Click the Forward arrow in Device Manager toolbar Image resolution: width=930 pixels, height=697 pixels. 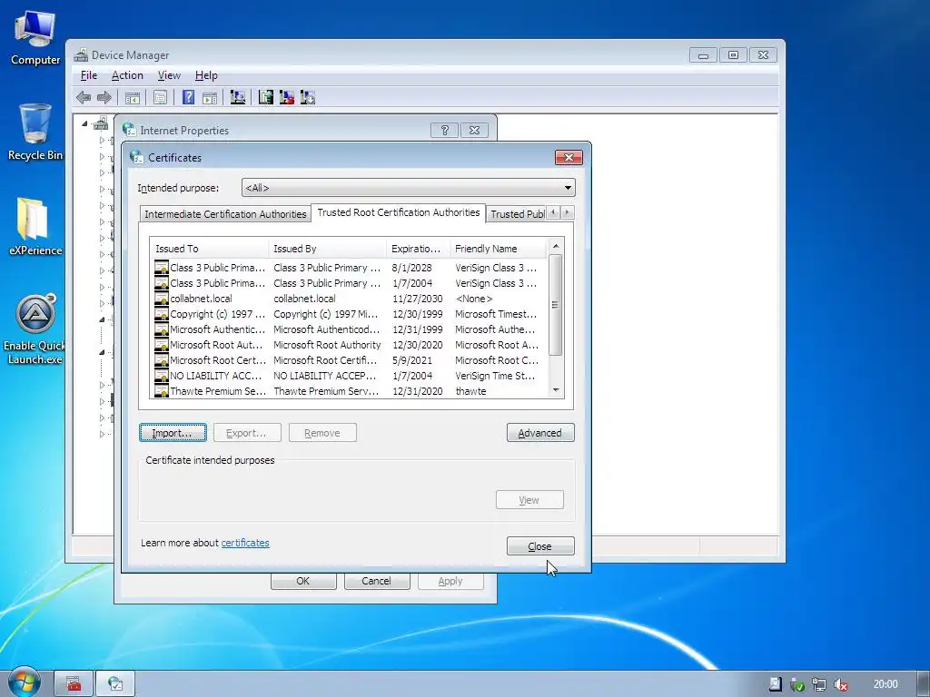click(x=104, y=97)
